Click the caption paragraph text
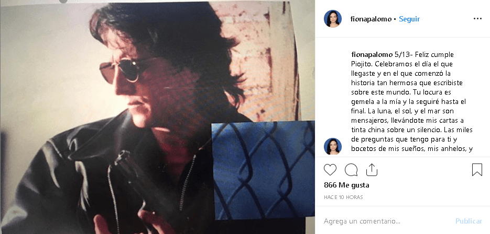Image resolution: width=490 pixels, height=234 pixels. click(412, 101)
